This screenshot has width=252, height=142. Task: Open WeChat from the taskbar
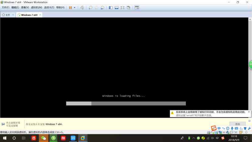coord(43,138)
